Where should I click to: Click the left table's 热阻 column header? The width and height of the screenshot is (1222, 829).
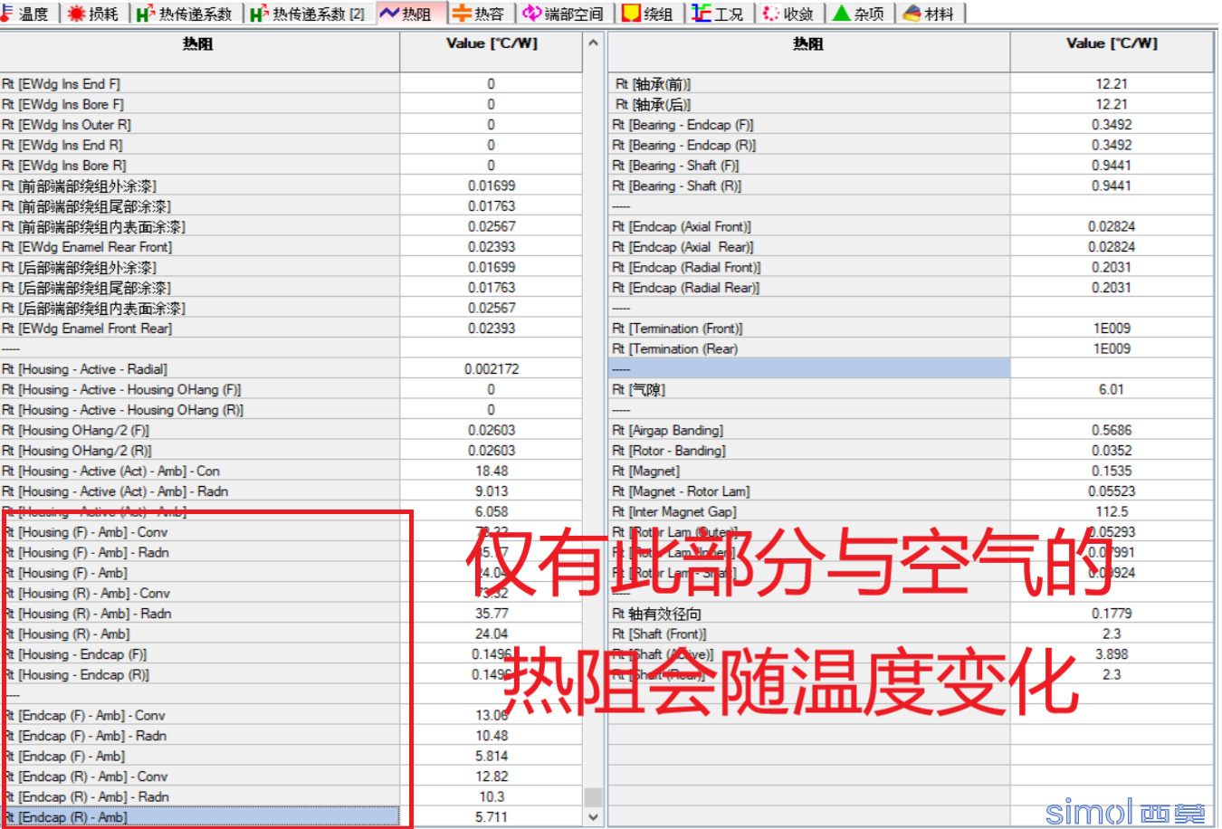click(199, 52)
